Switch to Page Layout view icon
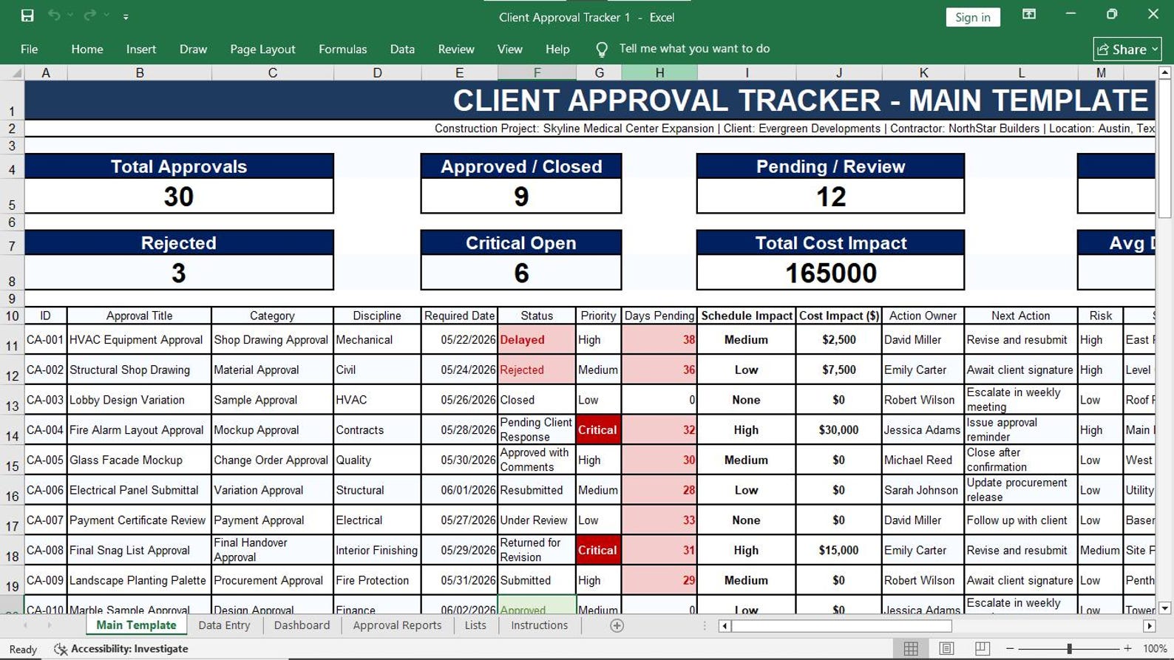1174x660 pixels. point(946,649)
